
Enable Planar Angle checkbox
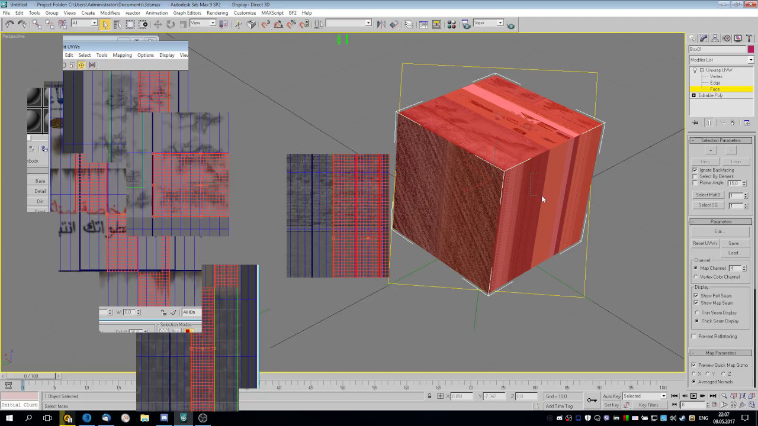695,183
